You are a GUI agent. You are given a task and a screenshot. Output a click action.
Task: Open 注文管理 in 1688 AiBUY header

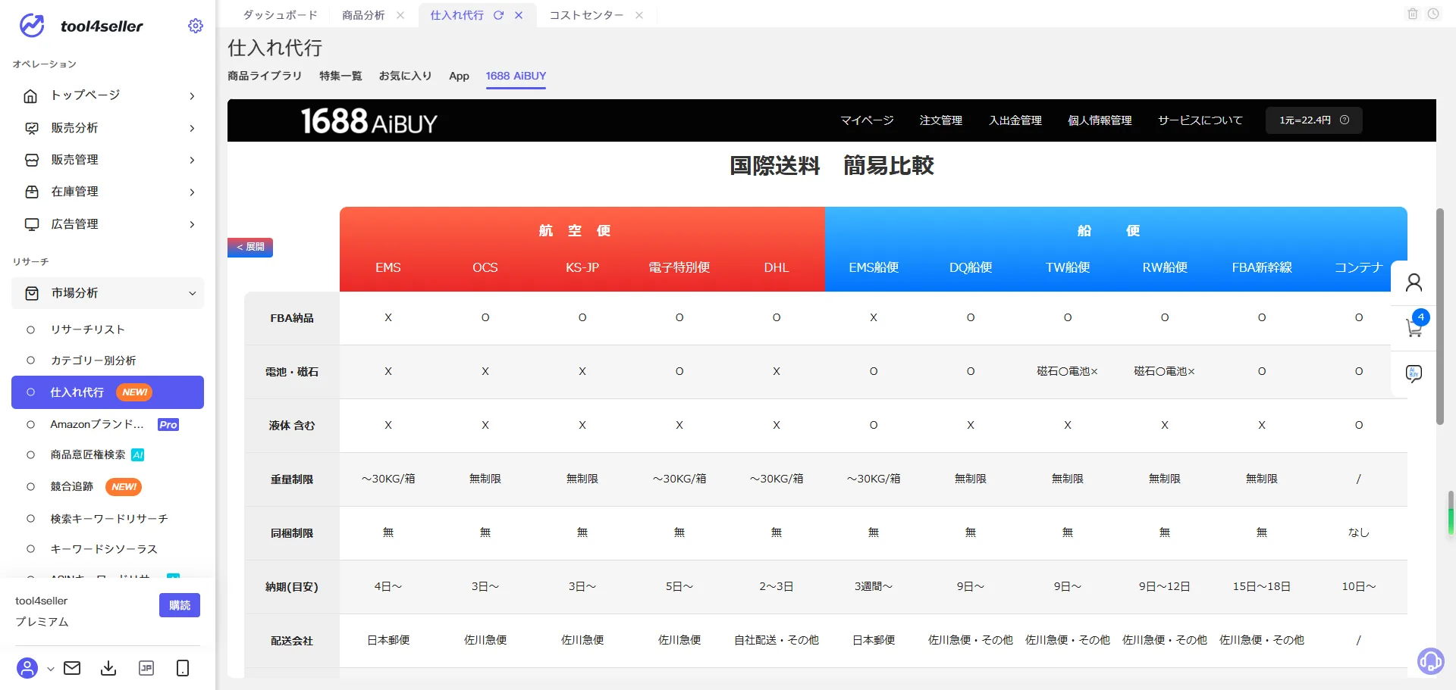(941, 120)
